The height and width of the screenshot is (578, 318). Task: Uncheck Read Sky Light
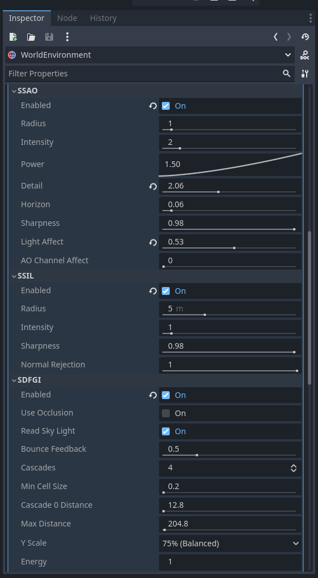166,431
